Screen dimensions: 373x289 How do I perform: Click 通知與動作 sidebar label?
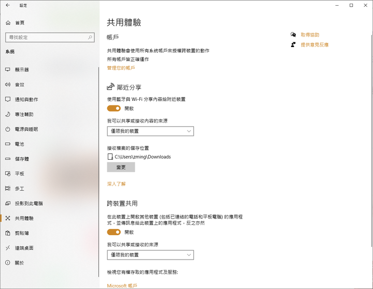pyautogui.click(x=26, y=99)
